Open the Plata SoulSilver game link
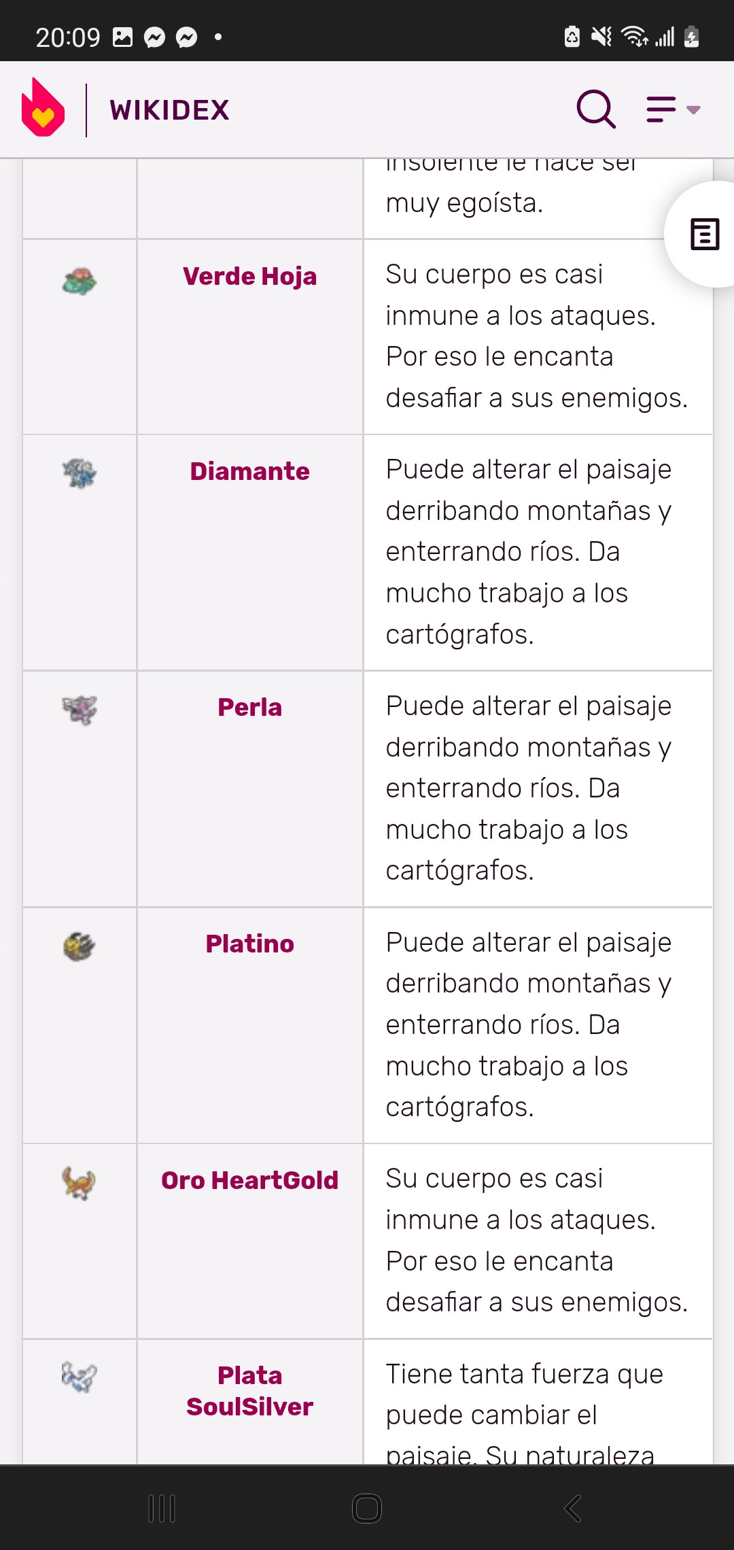The height and width of the screenshot is (1550, 734). coord(249,1391)
